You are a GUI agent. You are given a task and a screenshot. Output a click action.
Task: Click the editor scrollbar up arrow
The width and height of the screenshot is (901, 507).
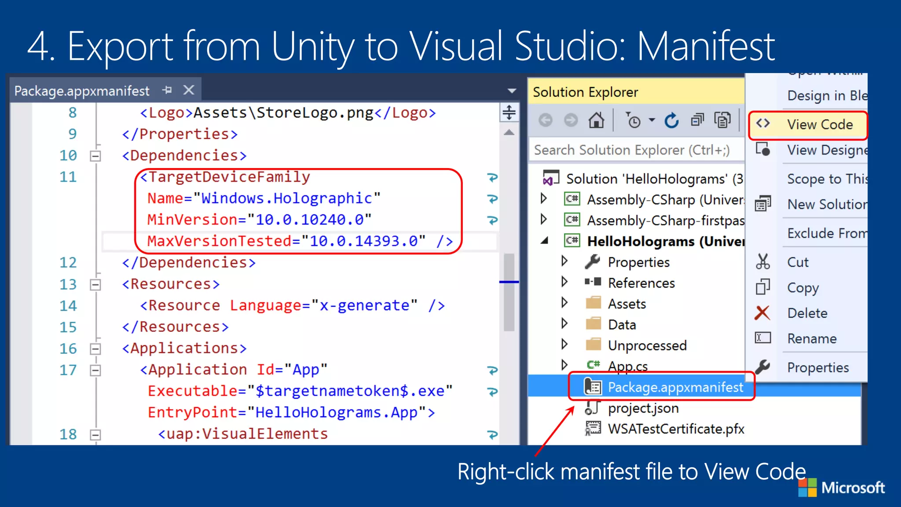(509, 132)
